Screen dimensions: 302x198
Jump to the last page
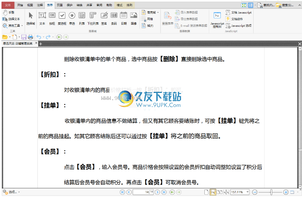pyautogui.click(x=164, y=192)
